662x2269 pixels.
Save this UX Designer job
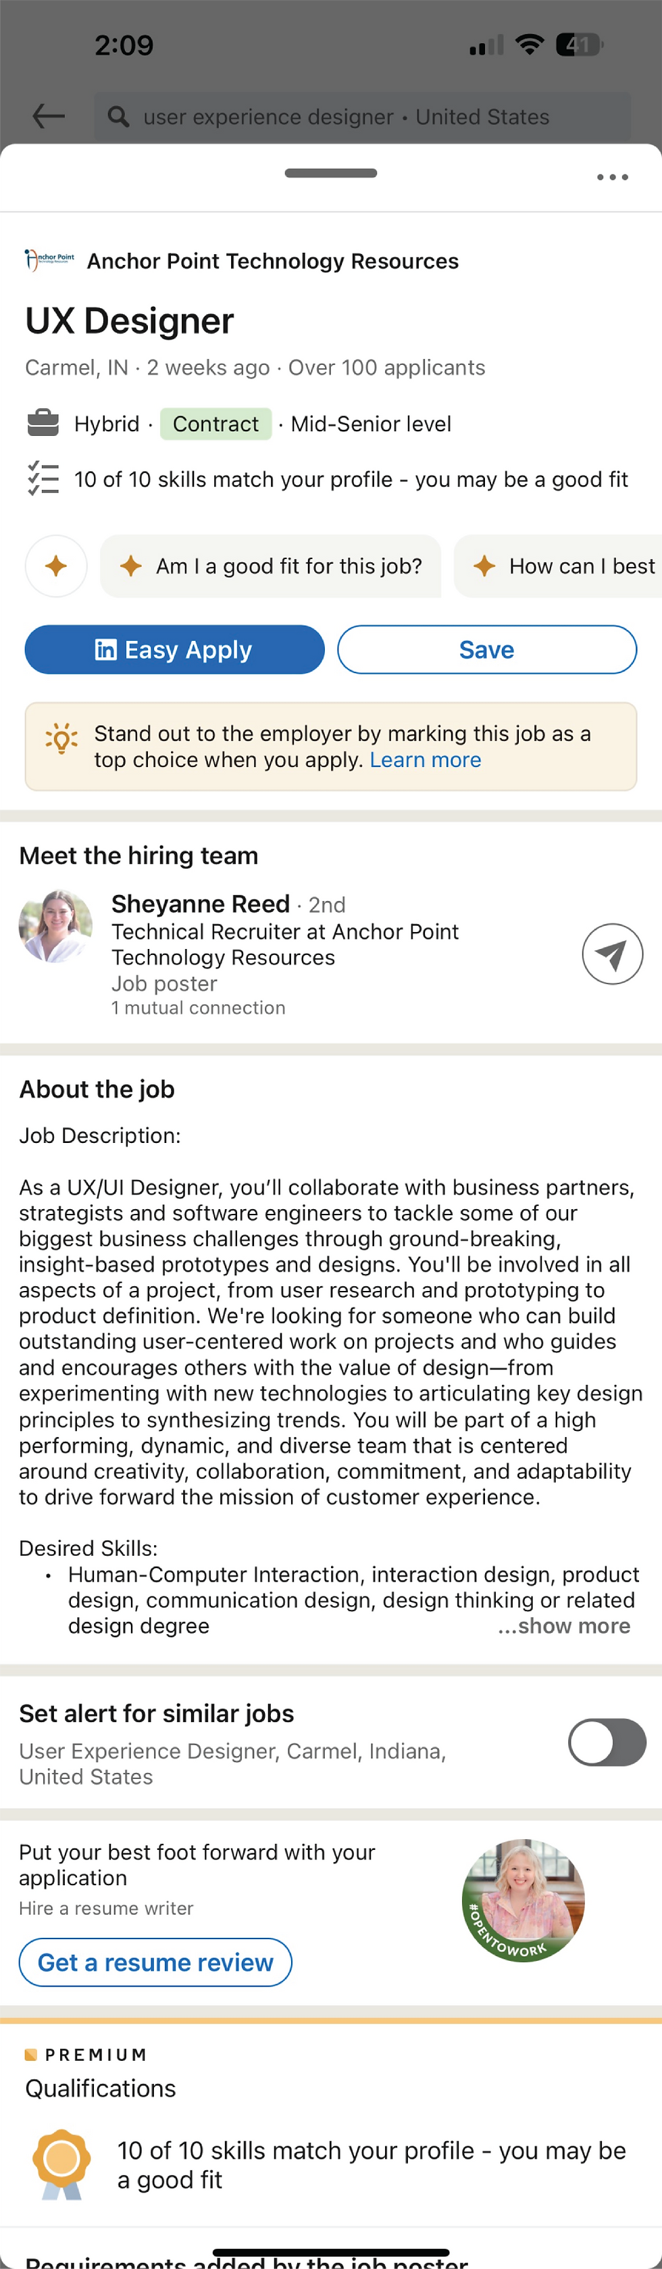point(487,650)
